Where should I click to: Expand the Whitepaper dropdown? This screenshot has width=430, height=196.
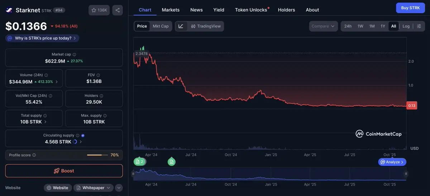[x=108, y=188]
